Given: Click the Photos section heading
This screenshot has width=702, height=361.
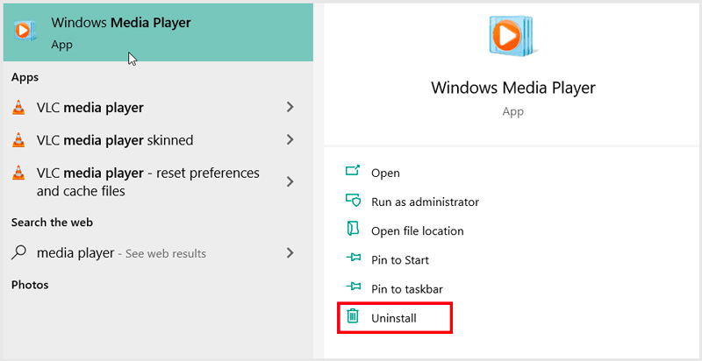Looking at the screenshot, I should point(30,285).
